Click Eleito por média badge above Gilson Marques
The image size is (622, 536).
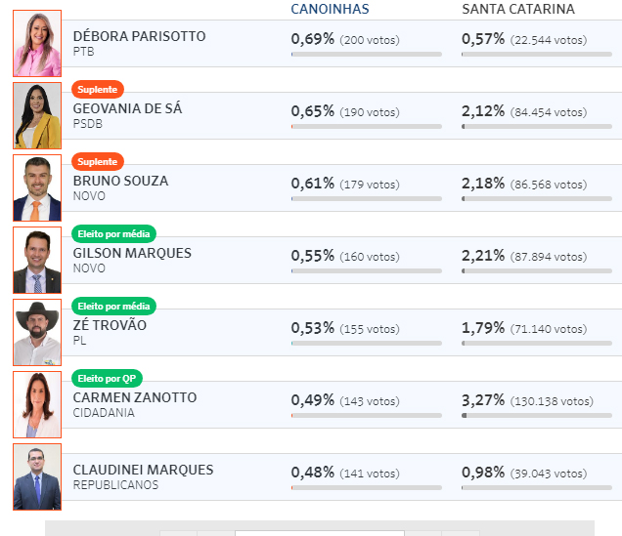(113, 234)
